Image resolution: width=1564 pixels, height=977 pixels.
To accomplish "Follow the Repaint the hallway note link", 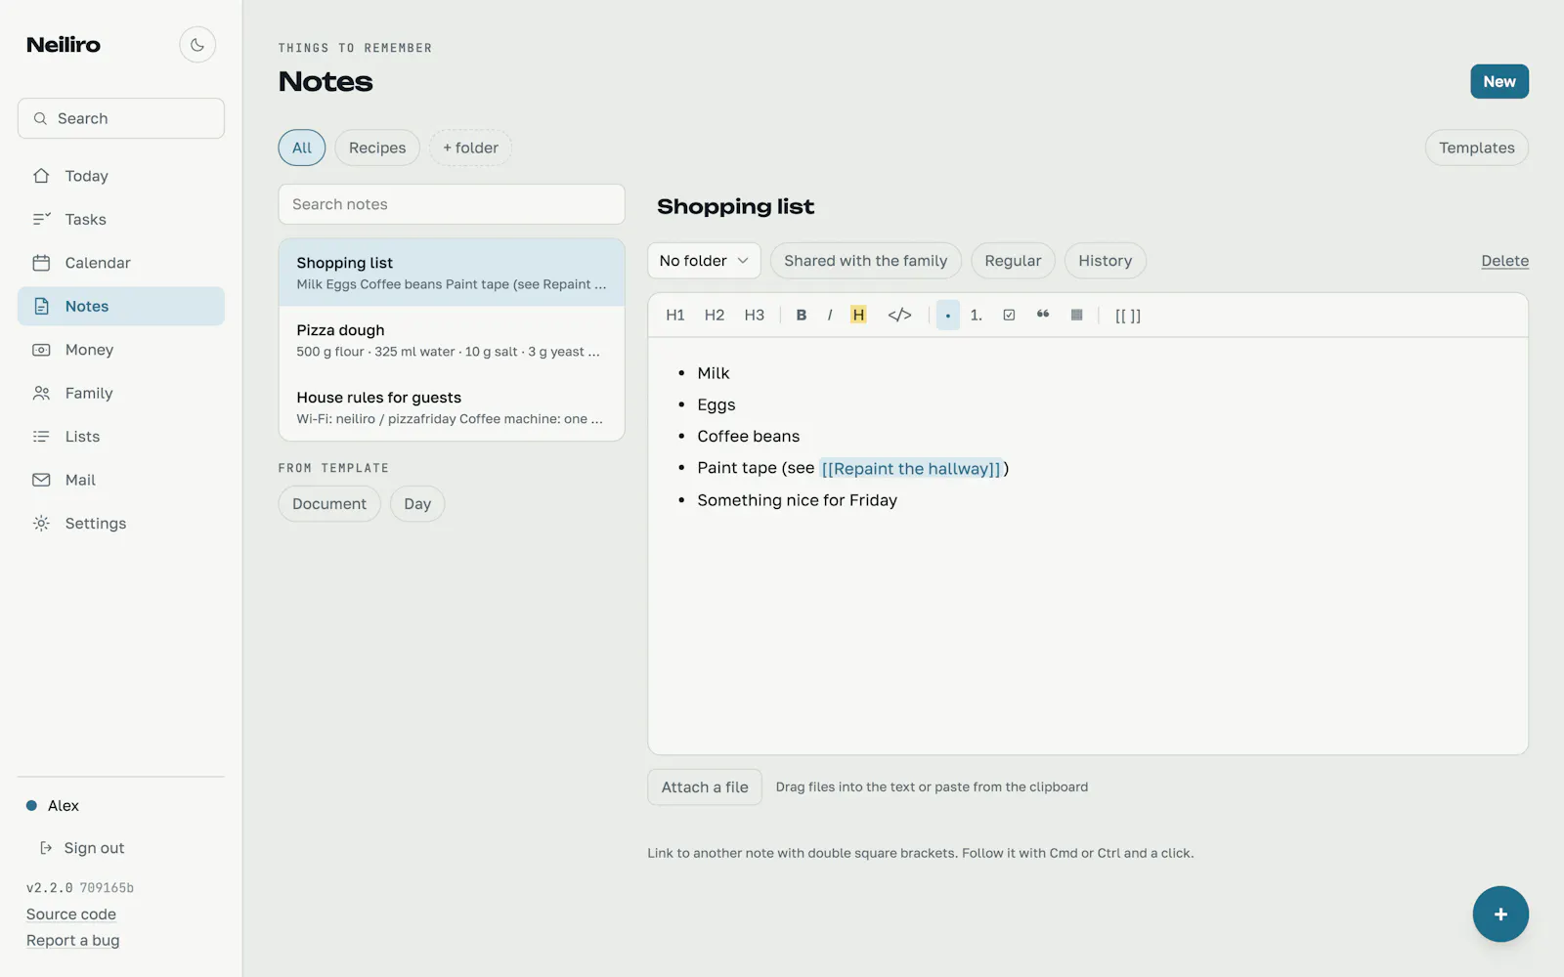I will pos(911,469).
